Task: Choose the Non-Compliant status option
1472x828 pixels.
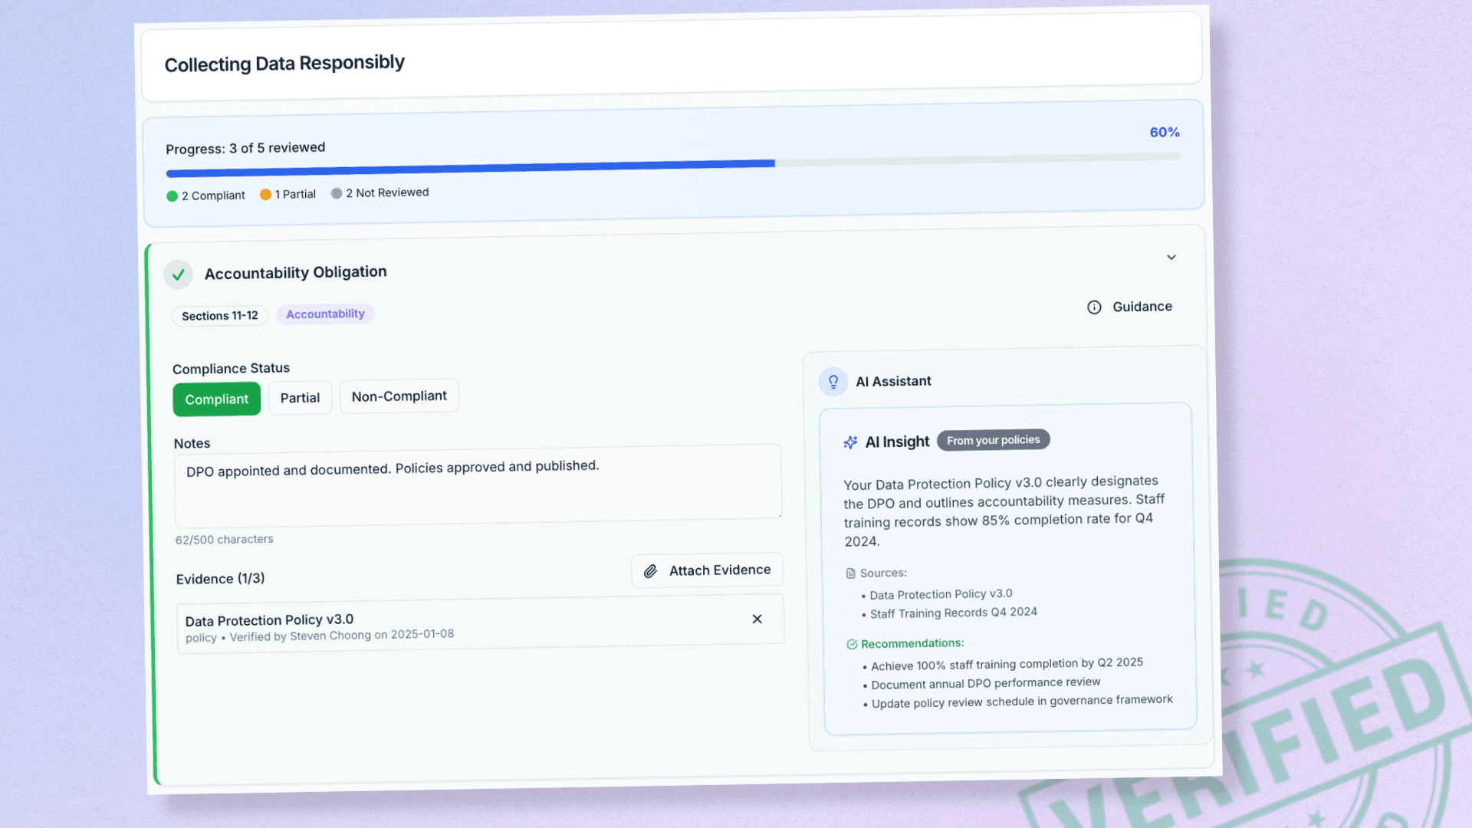Action: point(399,396)
